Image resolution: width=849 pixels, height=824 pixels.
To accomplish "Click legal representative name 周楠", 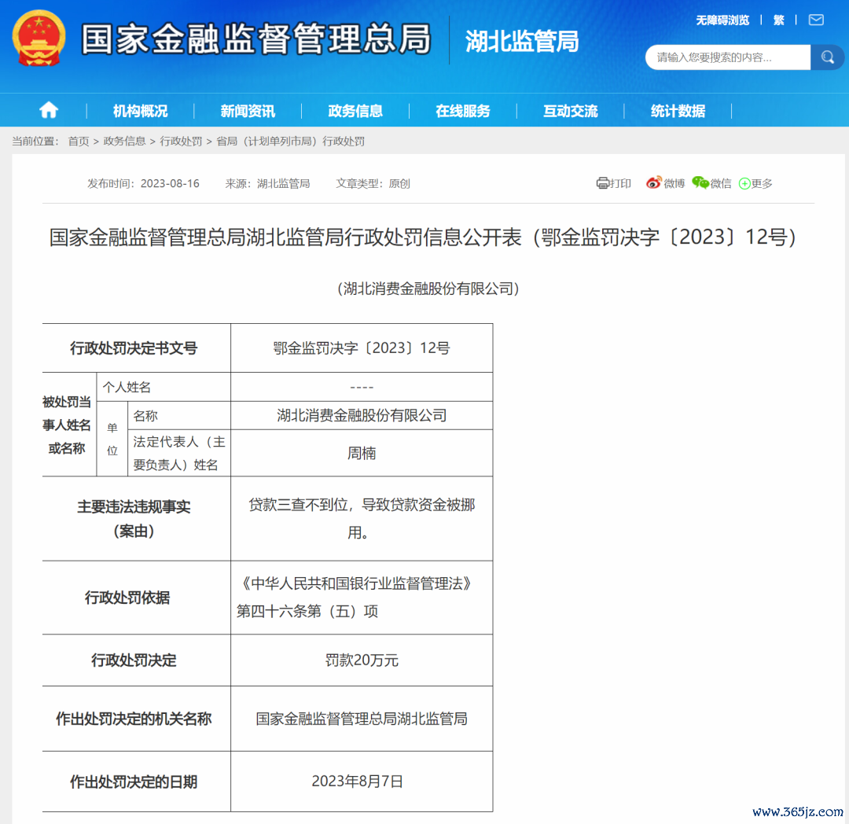I will click(362, 453).
